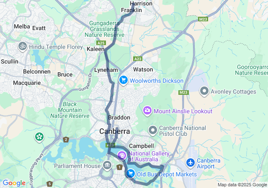268x188 pixels.
Task: Select the M23 highway shield at top right
Action: [x=203, y=19]
